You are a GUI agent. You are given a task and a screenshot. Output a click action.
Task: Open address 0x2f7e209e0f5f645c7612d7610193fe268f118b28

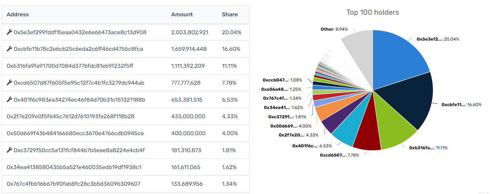point(70,116)
